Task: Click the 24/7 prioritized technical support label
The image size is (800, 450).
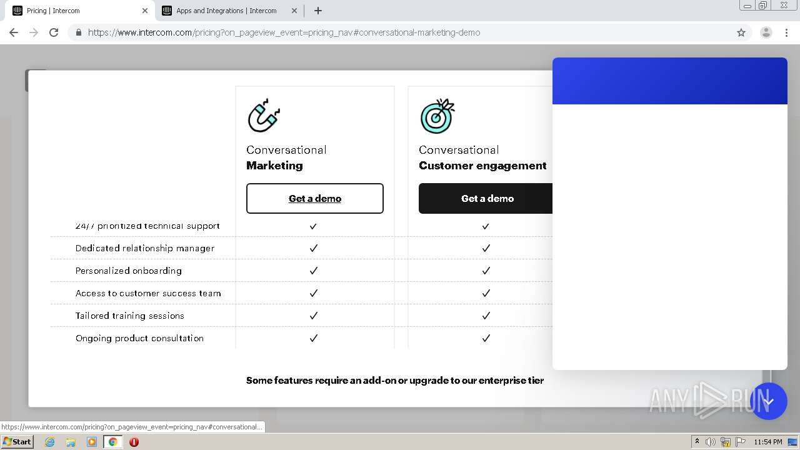Action: [x=147, y=226]
